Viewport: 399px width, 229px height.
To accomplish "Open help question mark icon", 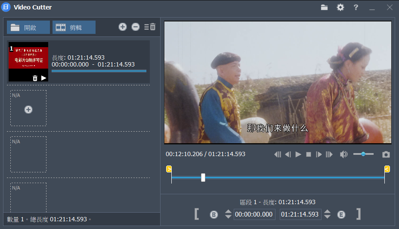I will [356, 7].
